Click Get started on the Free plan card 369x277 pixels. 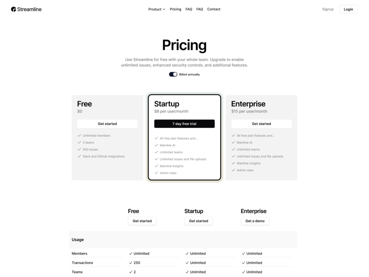[x=107, y=124]
